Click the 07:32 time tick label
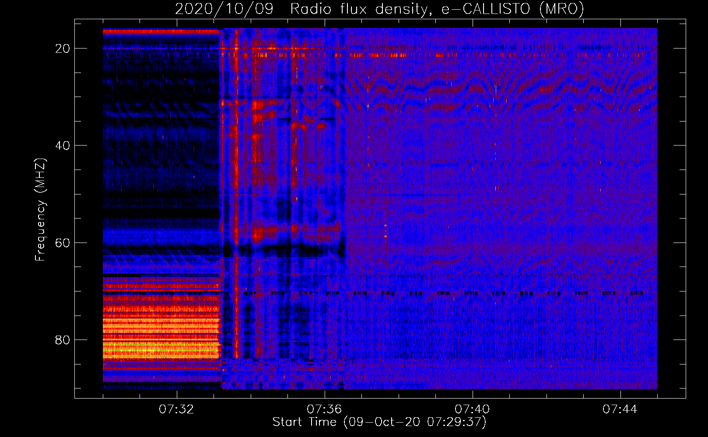This screenshot has width=708, height=437. point(176,409)
